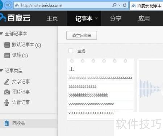Filter by 图片记事 type
Viewport: 163px width, 136px height.
coord(21,92)
